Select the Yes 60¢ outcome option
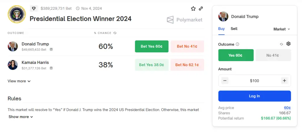302x134 pixels. (x=236, y=55)
